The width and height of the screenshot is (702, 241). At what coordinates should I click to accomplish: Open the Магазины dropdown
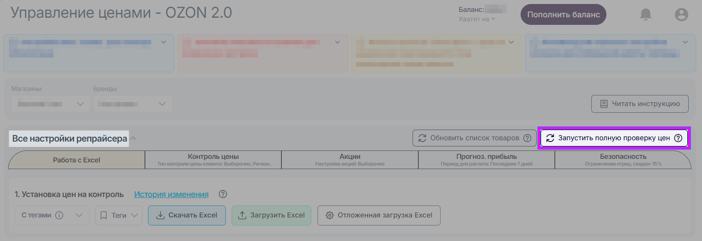(x=51, y=104)
